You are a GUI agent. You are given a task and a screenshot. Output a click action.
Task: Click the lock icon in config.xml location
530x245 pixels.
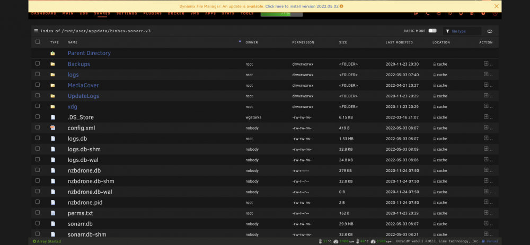pos(435,128)
